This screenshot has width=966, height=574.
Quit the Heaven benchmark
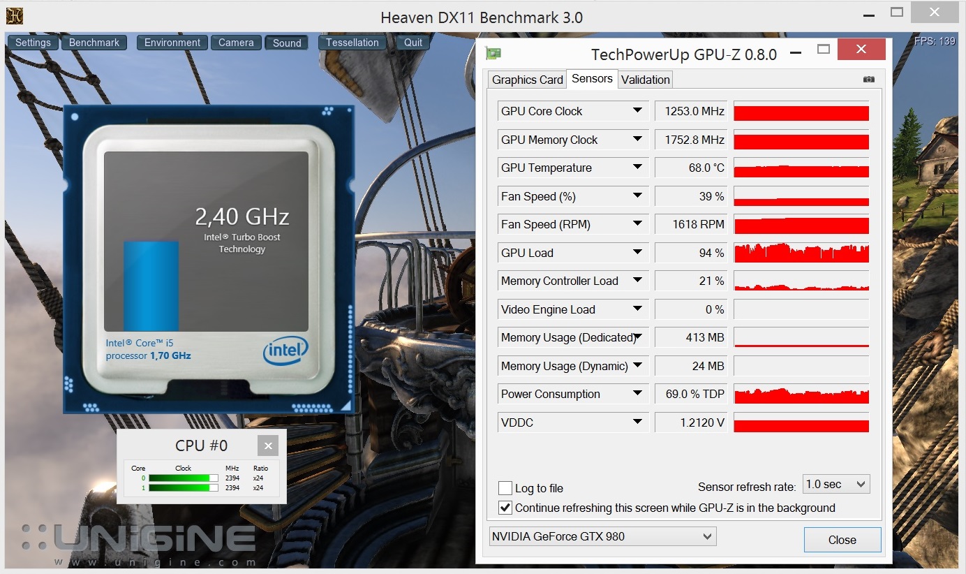(413, 43)
